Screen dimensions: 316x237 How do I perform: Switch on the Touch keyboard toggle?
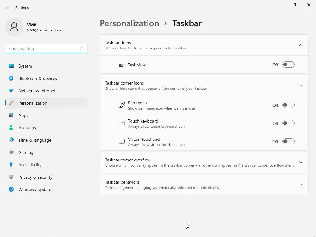pos(288,123)
